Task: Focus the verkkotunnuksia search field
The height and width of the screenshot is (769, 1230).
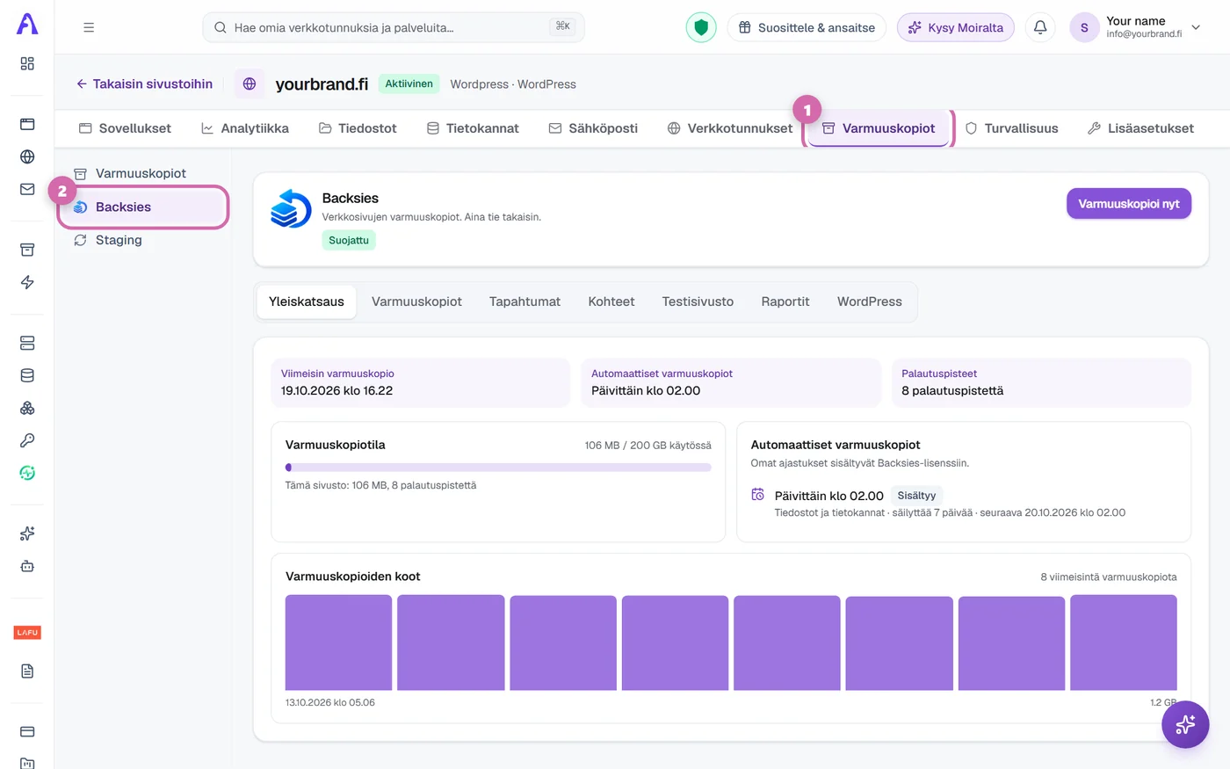Action: point(394,27)
